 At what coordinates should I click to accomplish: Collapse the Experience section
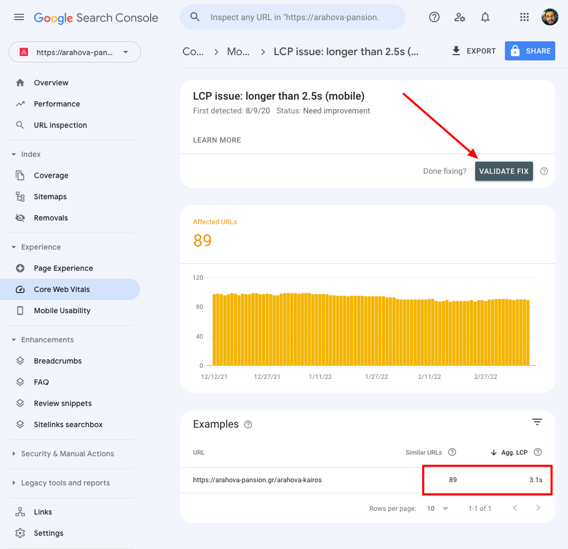coord(14,247)
